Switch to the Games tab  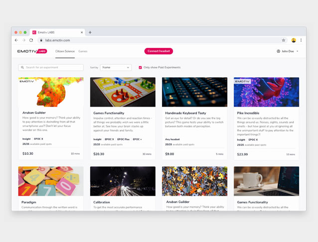pyautogui.click(x=83, y=51)
